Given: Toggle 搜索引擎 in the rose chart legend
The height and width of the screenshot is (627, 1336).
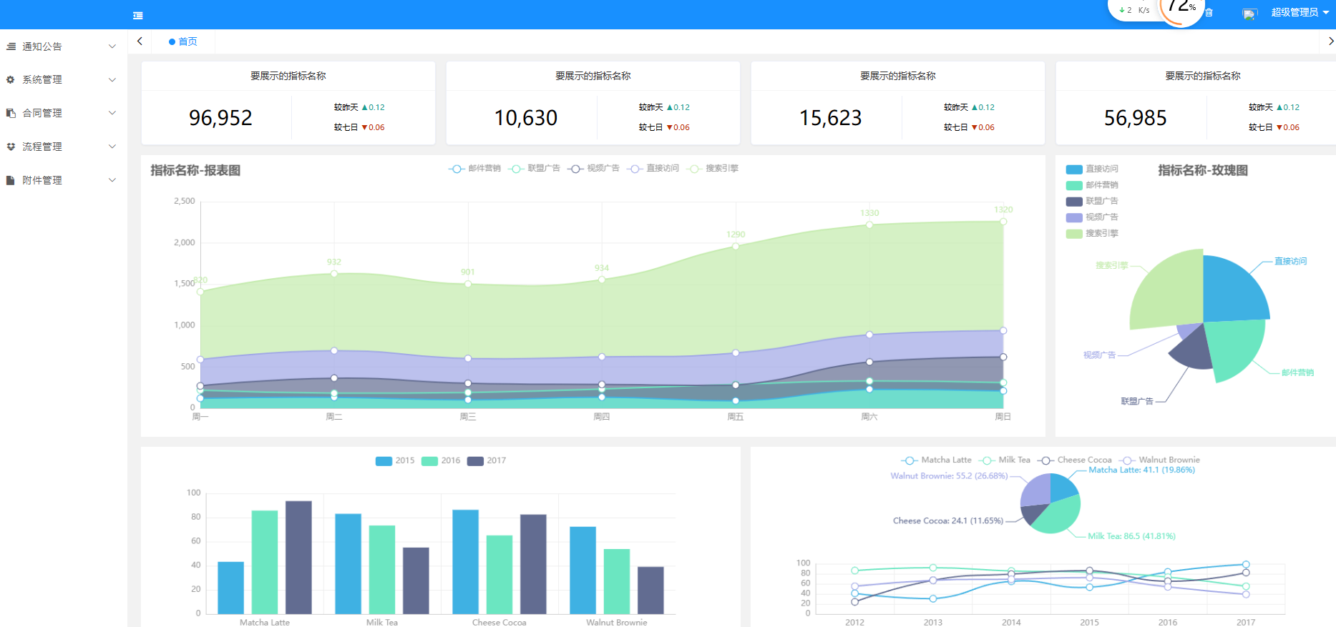Looking at the screenshot, I should [x=1092, y=234].
